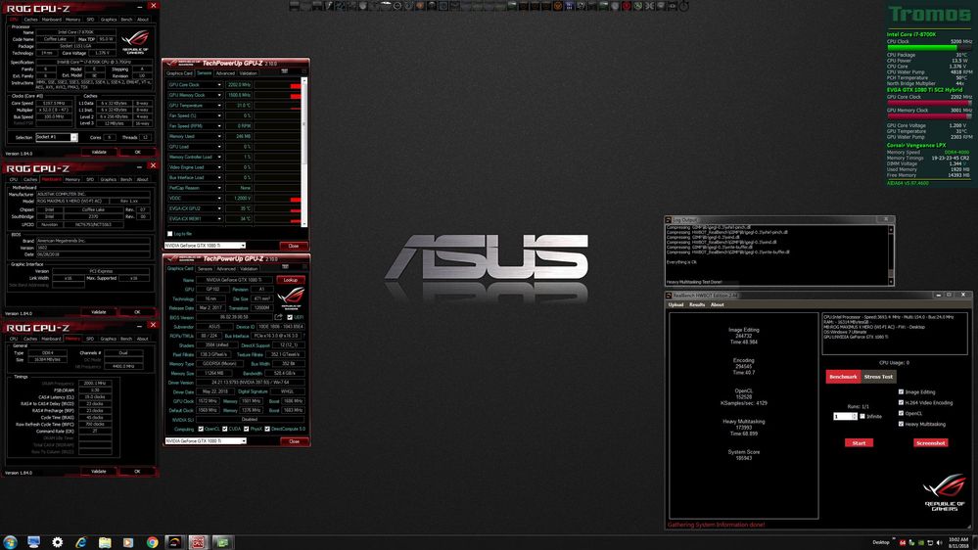Open the Results menu in RealBench

coord(697,305)
